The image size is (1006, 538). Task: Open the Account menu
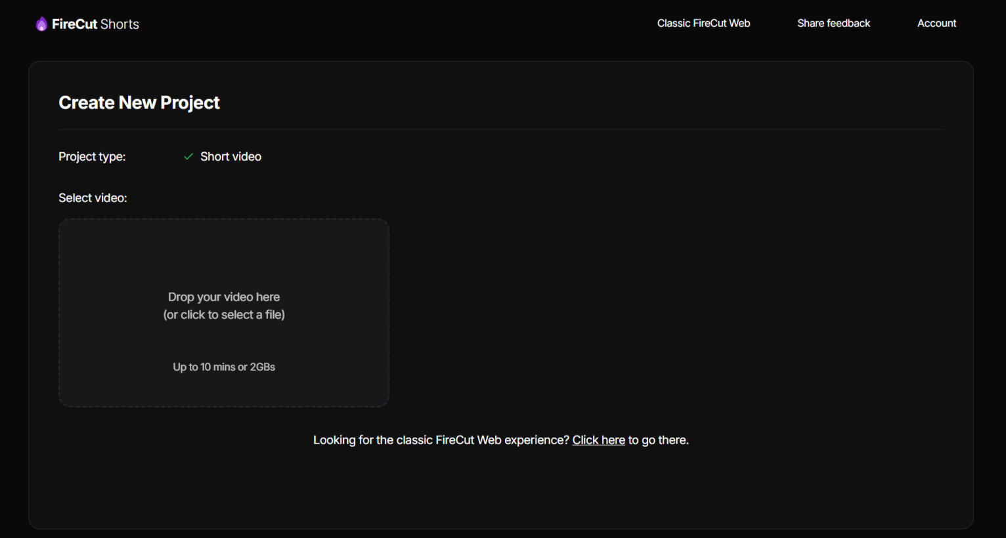coord(936,23)
